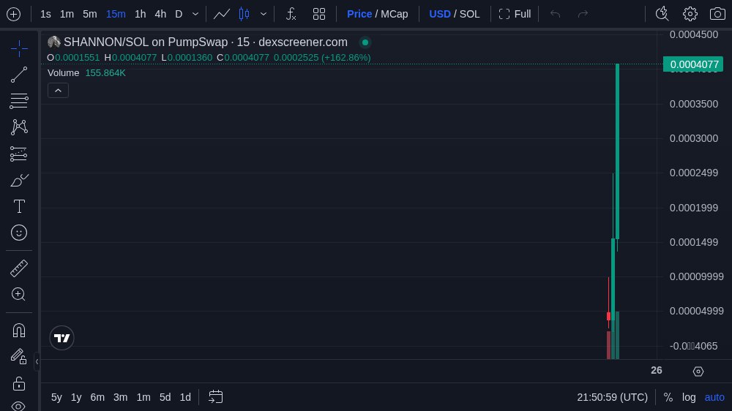Open the indicators fx menu
The height and width of the screenshot is (411, 732).
(x=291, y=14)
